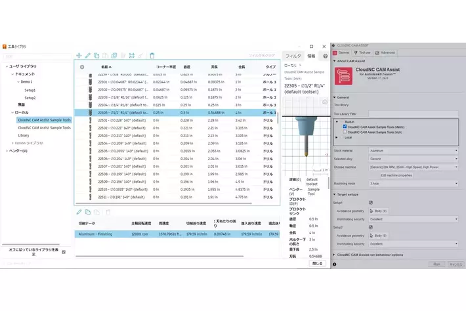Switch to the Advanced tab
Image resolution: width=466 pixels, height=311 pixels.
[x=387, y=52]
